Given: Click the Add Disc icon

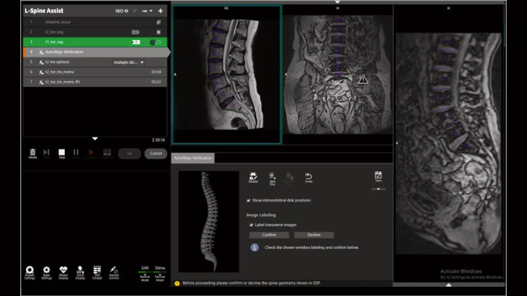Looking at the screenshot, I should click(x=272, y=177).
